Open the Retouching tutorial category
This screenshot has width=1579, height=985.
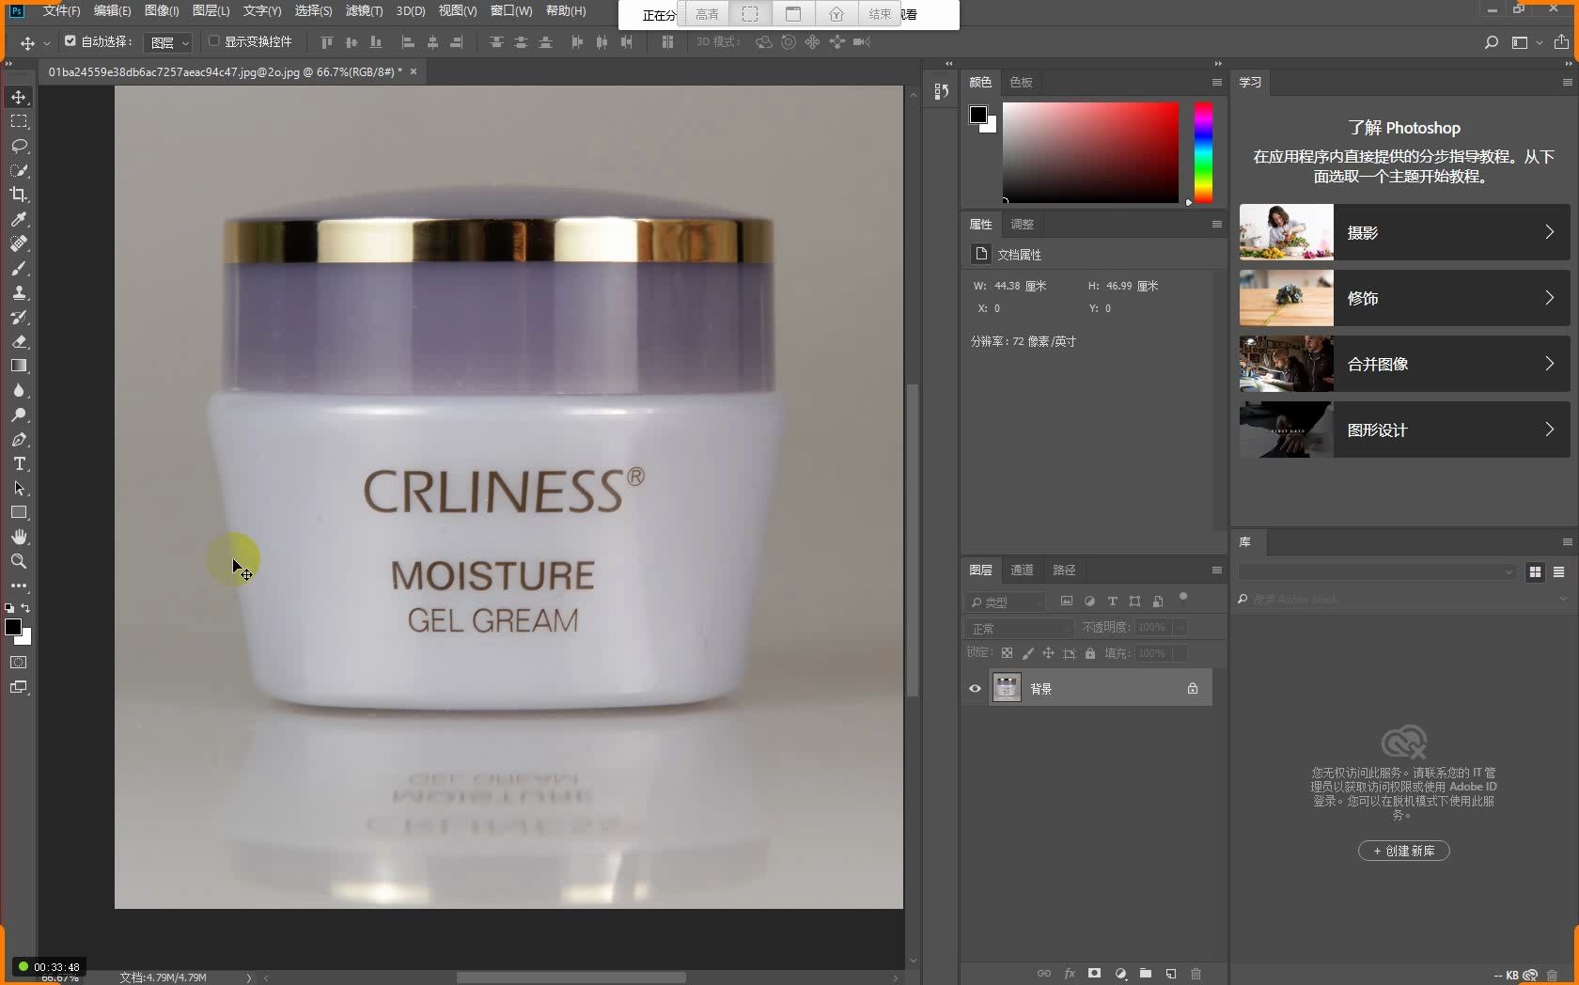coord(1404,298)
